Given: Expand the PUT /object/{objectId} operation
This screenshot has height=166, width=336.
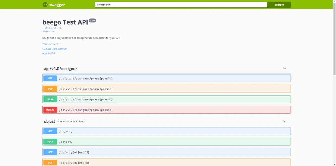Looking at the screenshot, I should pos(167,162).
